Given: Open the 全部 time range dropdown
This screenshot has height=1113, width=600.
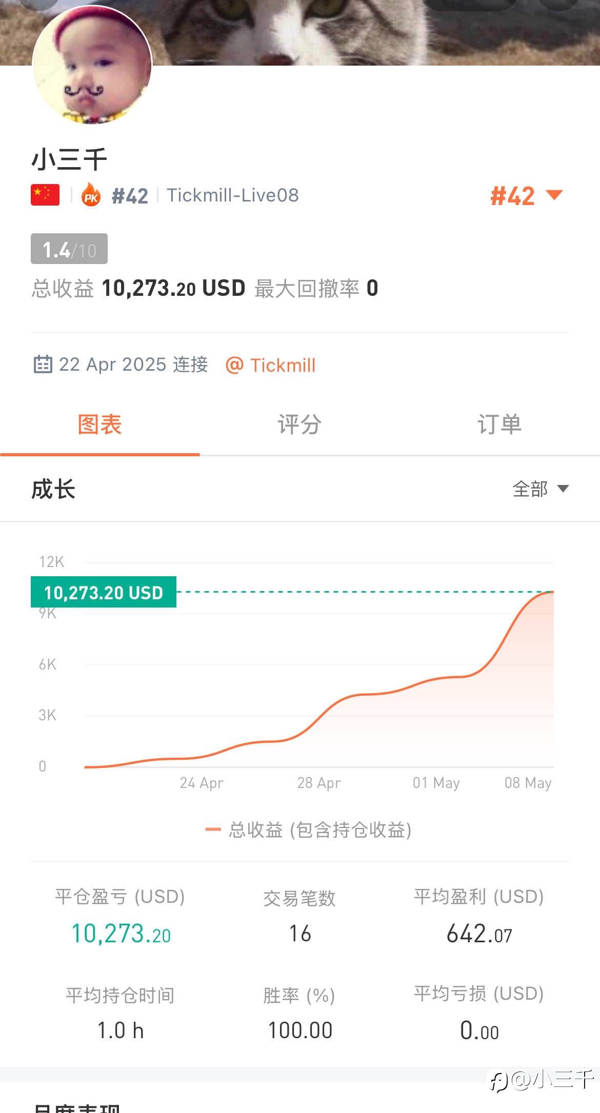Looking at the screenshot, I should [x=541, y=489].
